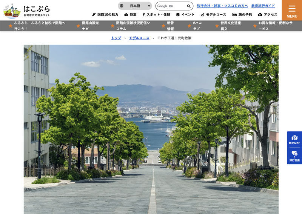Go to トップ in the breadcrumb
302x214 pixels.
click(116, 38)
